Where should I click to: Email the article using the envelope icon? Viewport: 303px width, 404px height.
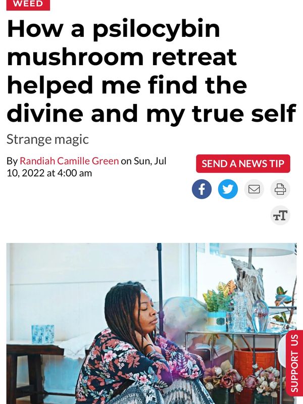[x=254, y=189]
